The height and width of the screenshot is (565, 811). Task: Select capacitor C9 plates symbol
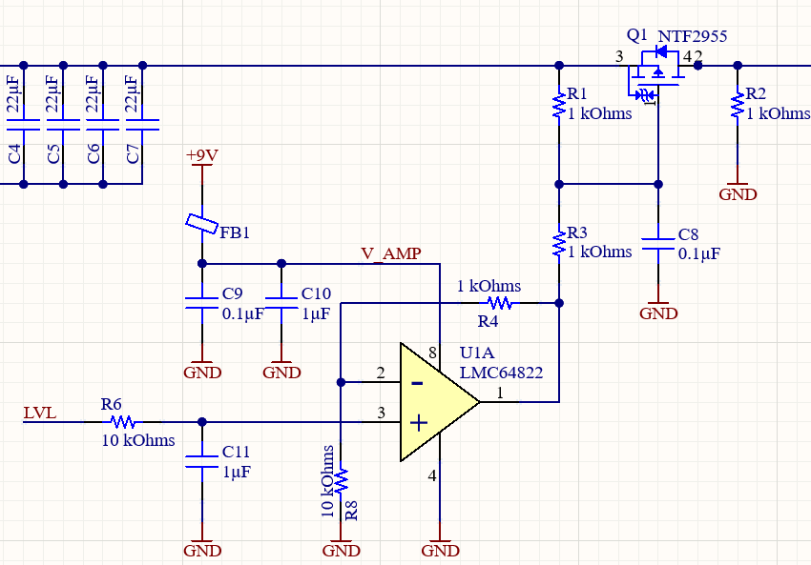(x=202, y=303)
